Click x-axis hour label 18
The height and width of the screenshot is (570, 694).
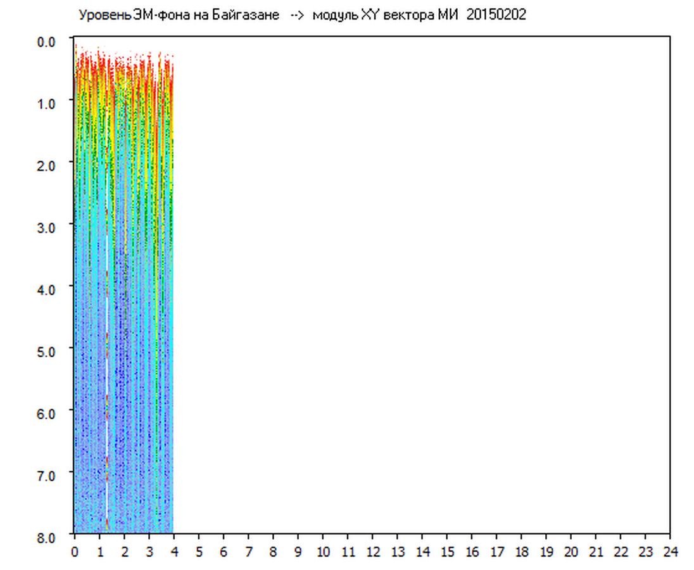coord(521,552)
